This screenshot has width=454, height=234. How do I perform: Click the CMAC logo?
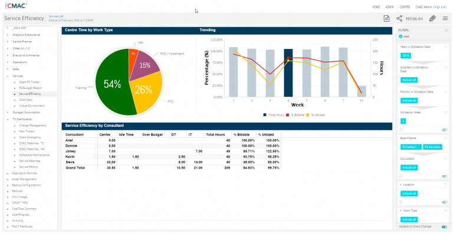[16, 5]
